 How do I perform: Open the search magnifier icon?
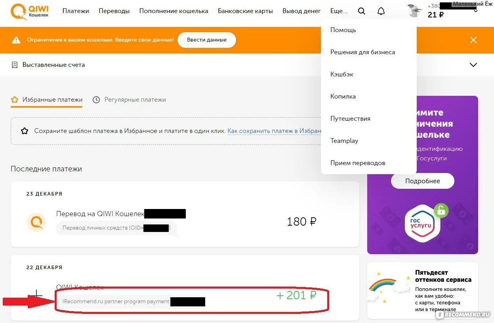tap(361, 11)
